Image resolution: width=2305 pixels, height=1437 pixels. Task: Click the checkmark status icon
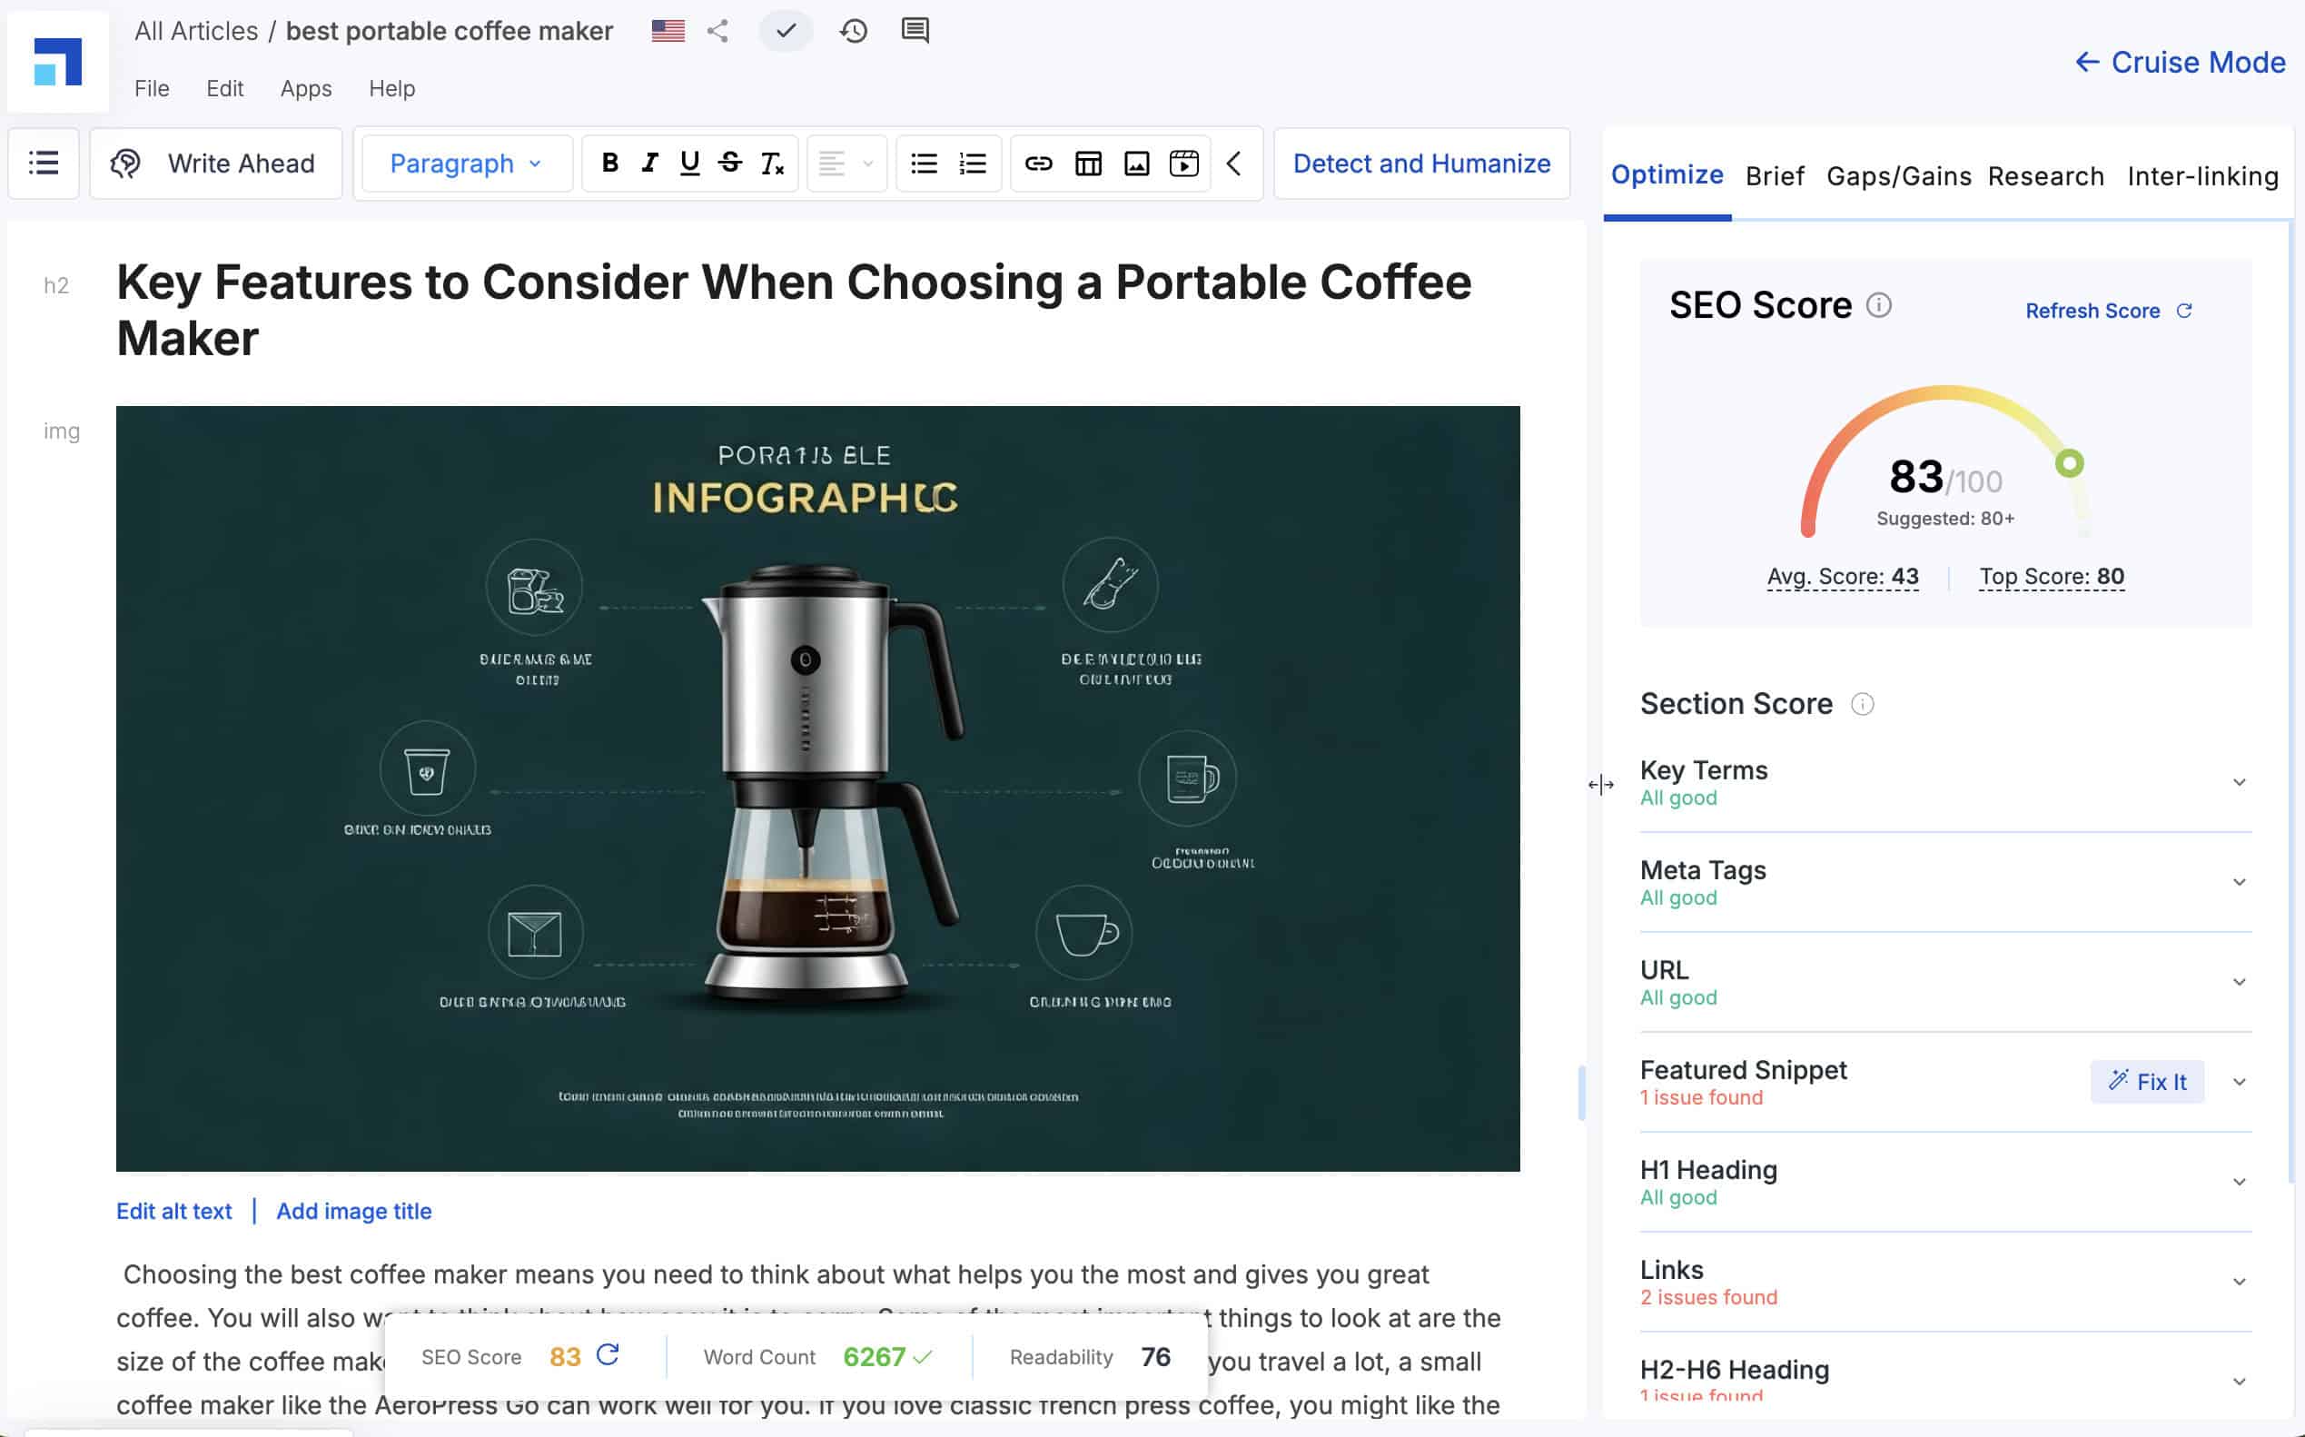[x=786, y=32]
